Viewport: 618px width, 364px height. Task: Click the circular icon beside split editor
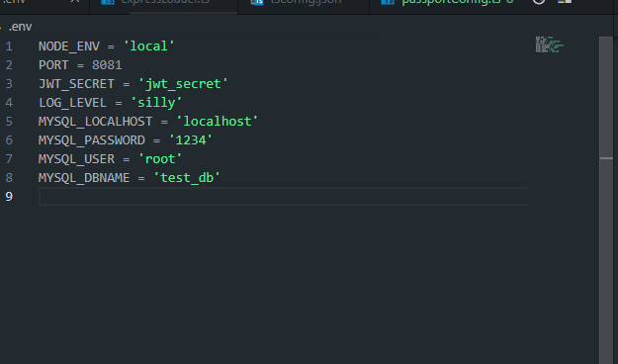(x=539, y=2)
